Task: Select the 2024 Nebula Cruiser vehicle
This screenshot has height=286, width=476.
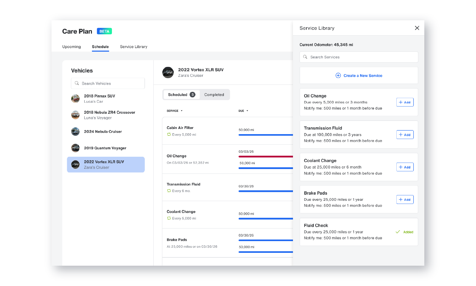Action: coord(106,132)
